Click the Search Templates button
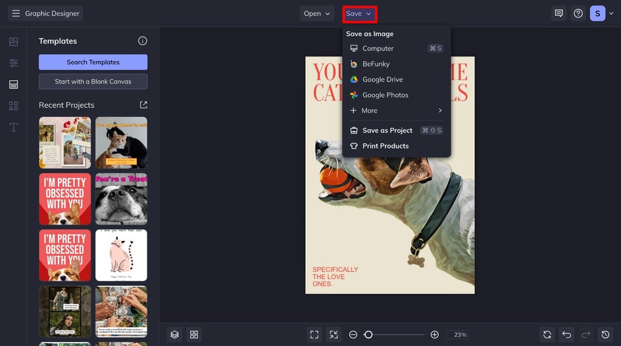Image resolution: width=621 pixels, height=346 pixels. point(93,62)
